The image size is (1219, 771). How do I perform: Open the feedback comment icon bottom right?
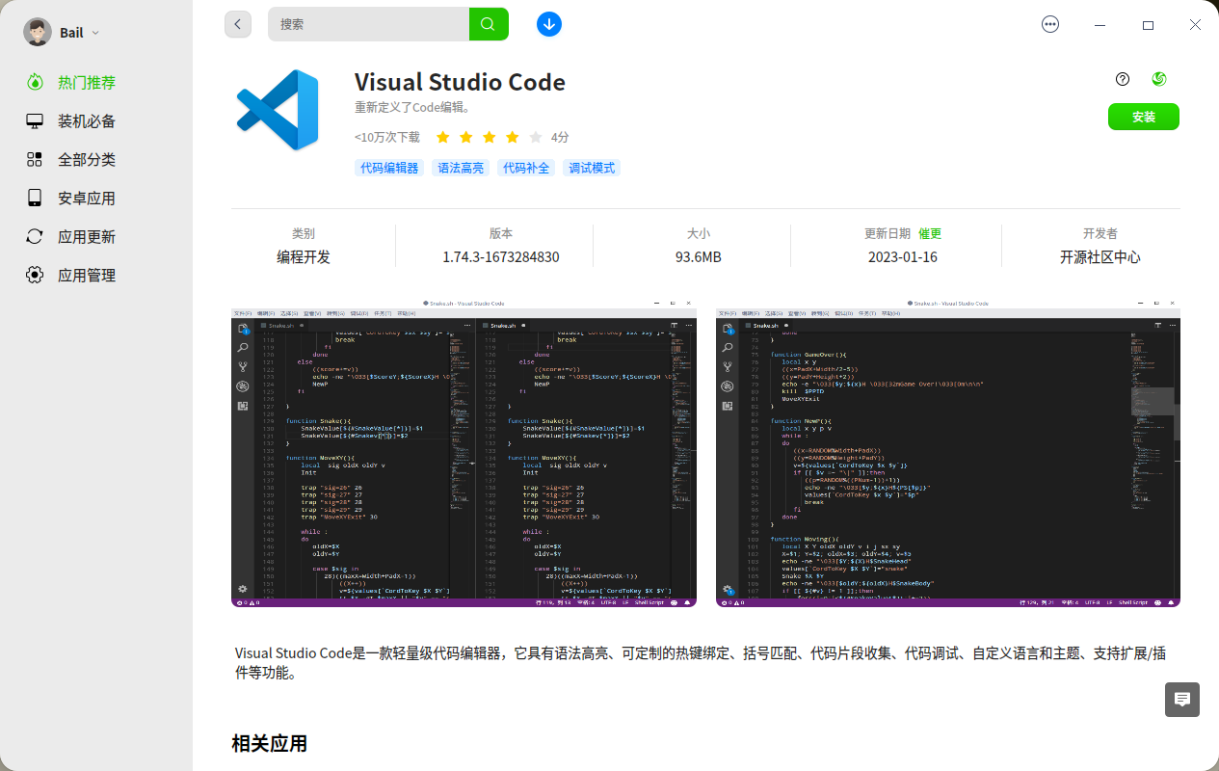click(1181, 700)
